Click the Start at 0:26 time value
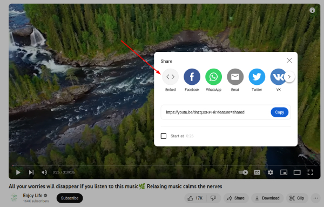 190,136
